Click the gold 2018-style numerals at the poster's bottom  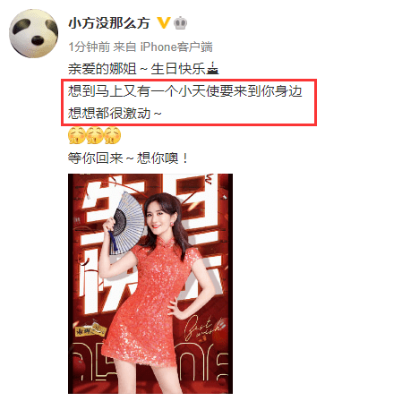(150, 363)
